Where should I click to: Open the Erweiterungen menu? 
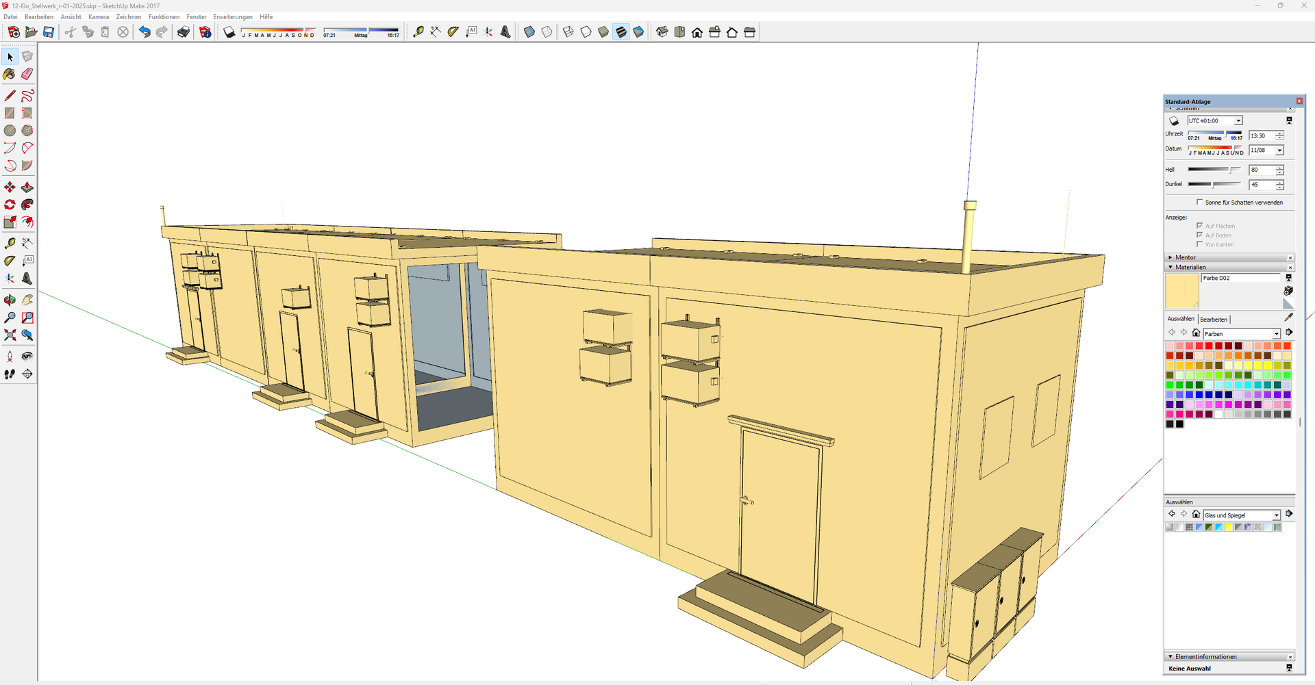(x=232, y=17)
